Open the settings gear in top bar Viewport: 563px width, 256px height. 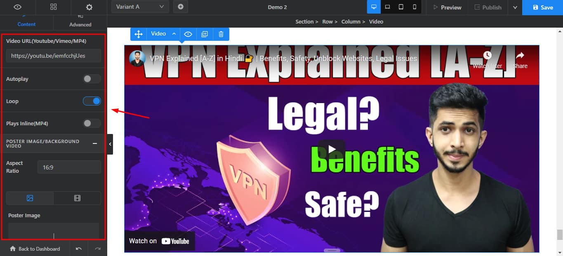coord(89,7)
